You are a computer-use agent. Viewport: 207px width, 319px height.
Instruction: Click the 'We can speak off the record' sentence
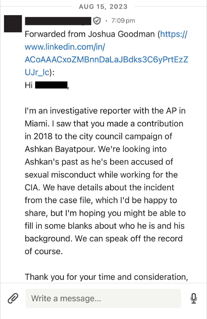click(128, 239)
